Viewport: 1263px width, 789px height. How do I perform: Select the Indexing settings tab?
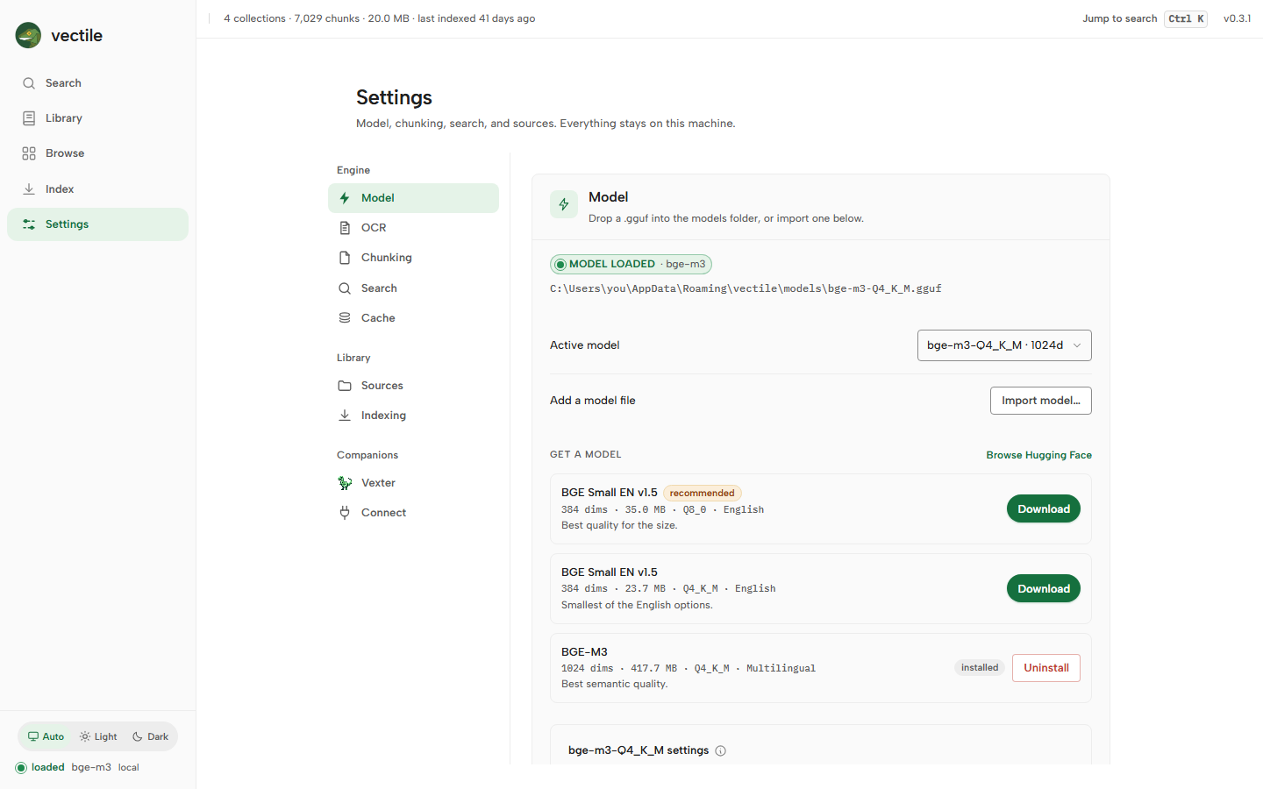[413, 416]
